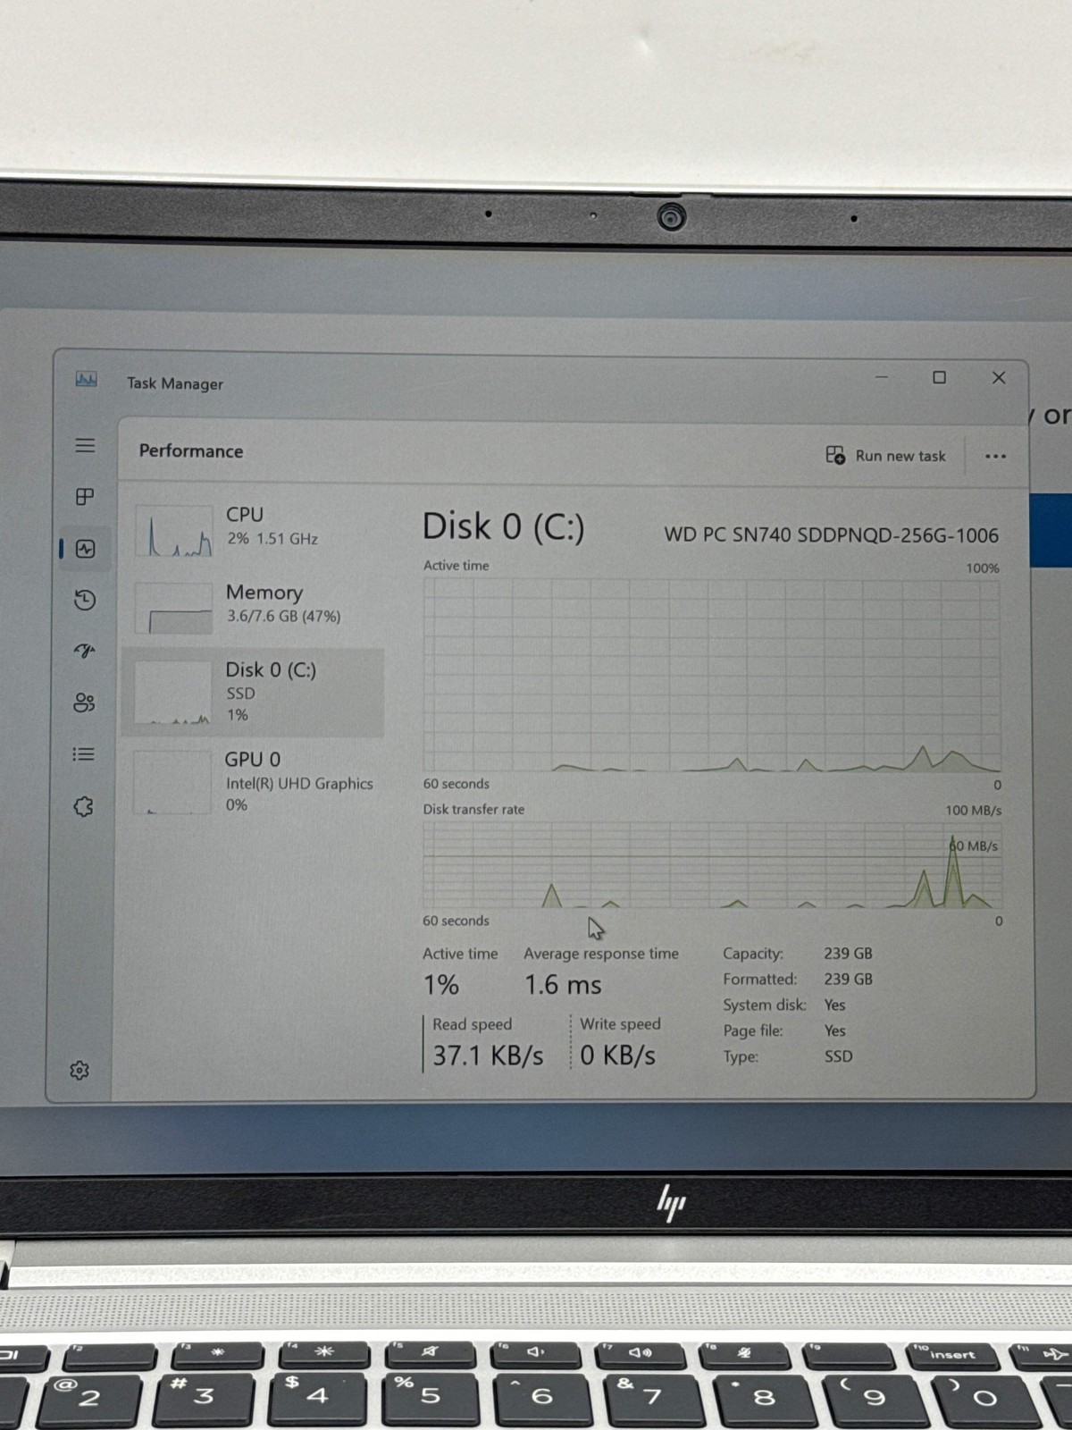Image resolution: width=1072 pixels, height=1430 pixels.
Task: Open the Details page icon
Action: (x=83, y=754)
